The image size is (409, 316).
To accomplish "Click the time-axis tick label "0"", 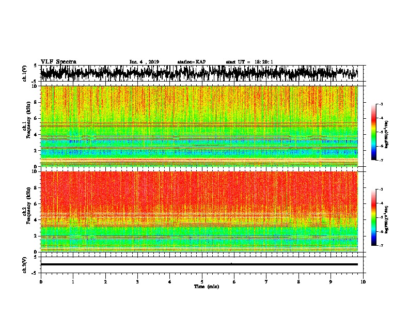I will pos(41,282).
